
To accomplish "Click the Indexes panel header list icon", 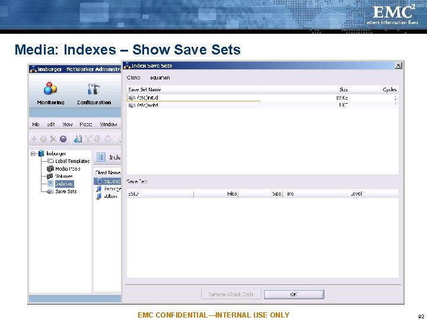I will point(101,157).
